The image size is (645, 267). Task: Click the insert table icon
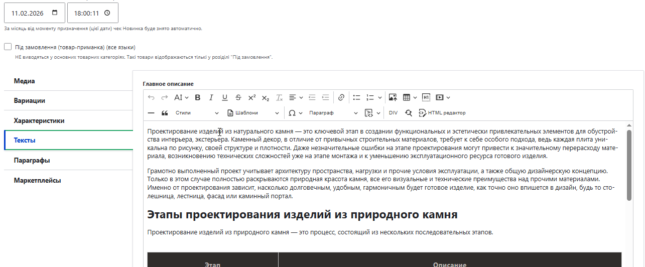(x=407, y=97)
